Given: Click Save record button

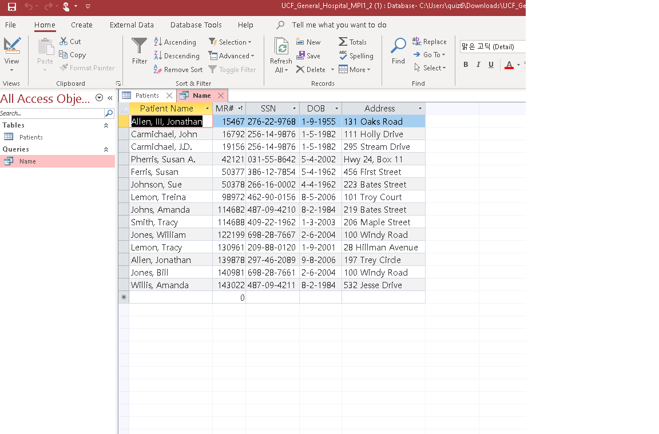Looking at the screenshot, I should click(x=308, y=55).
